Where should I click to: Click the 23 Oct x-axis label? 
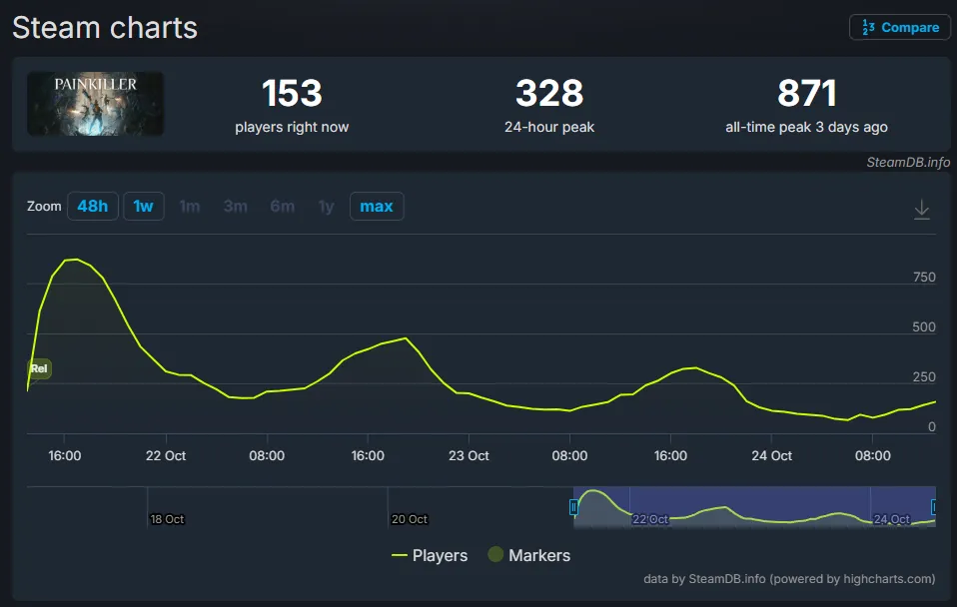(x=469, y=455)
